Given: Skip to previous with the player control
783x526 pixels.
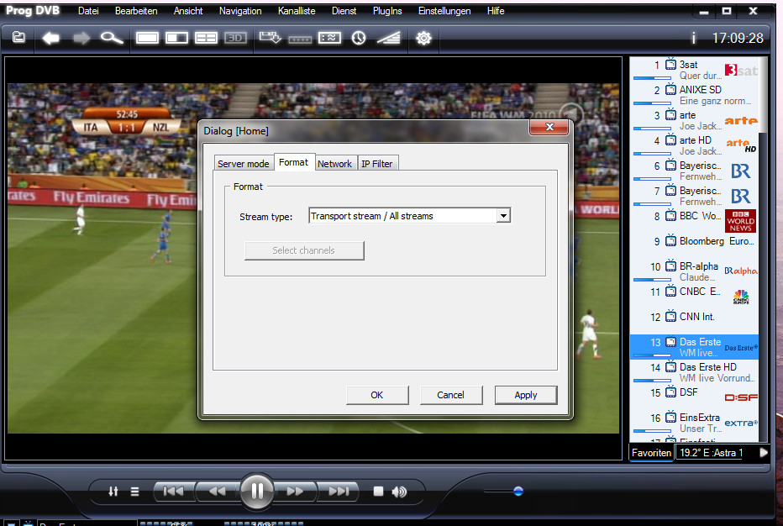Looking at the screenshot, I should tap(173, 491).
